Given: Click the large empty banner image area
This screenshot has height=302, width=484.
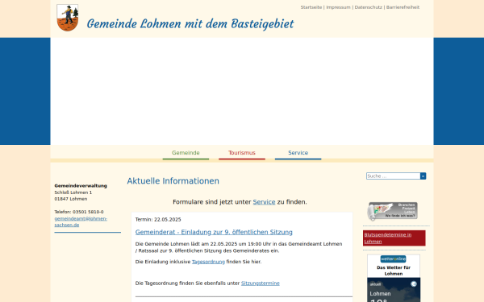Looking at the screenshot, I should pos(242,91).
